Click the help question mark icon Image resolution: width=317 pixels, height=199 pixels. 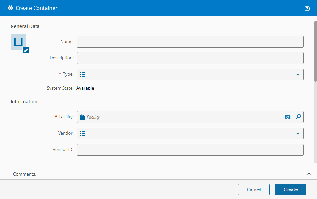307,9
